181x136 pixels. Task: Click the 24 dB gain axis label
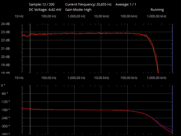5,23
